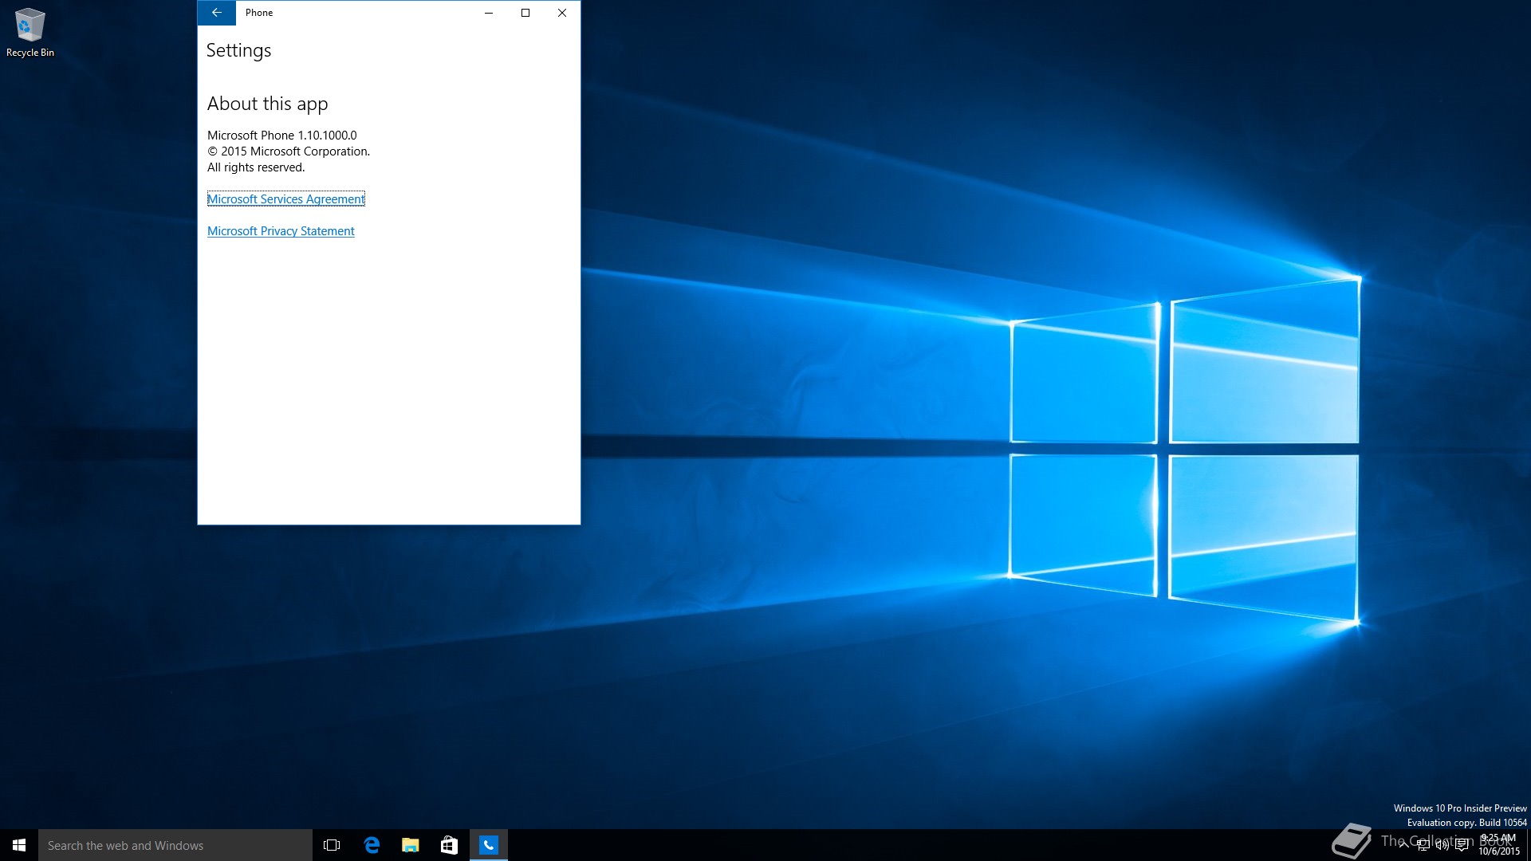Image resolution: width=1531 pixels, height=861 pixels.
Task: Select the Recycle Bin desktop icon
Action: (30, 33)
